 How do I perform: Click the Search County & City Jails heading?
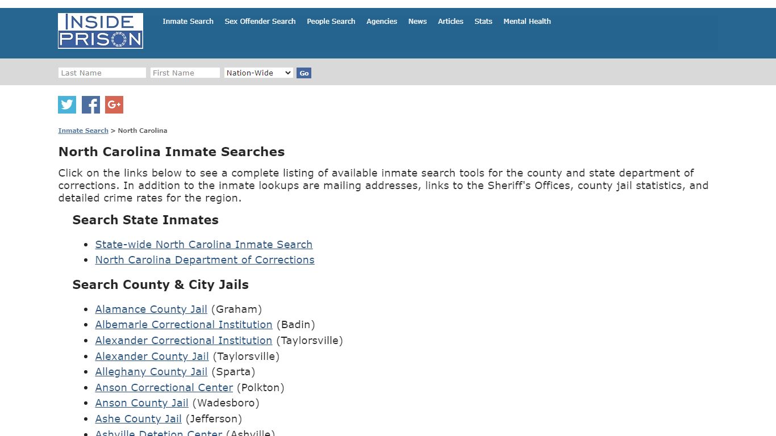(x=161, y=284)
